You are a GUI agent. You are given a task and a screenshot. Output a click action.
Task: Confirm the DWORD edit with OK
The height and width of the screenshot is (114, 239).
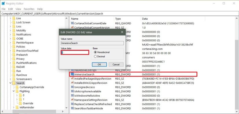(x=99, y=65)
